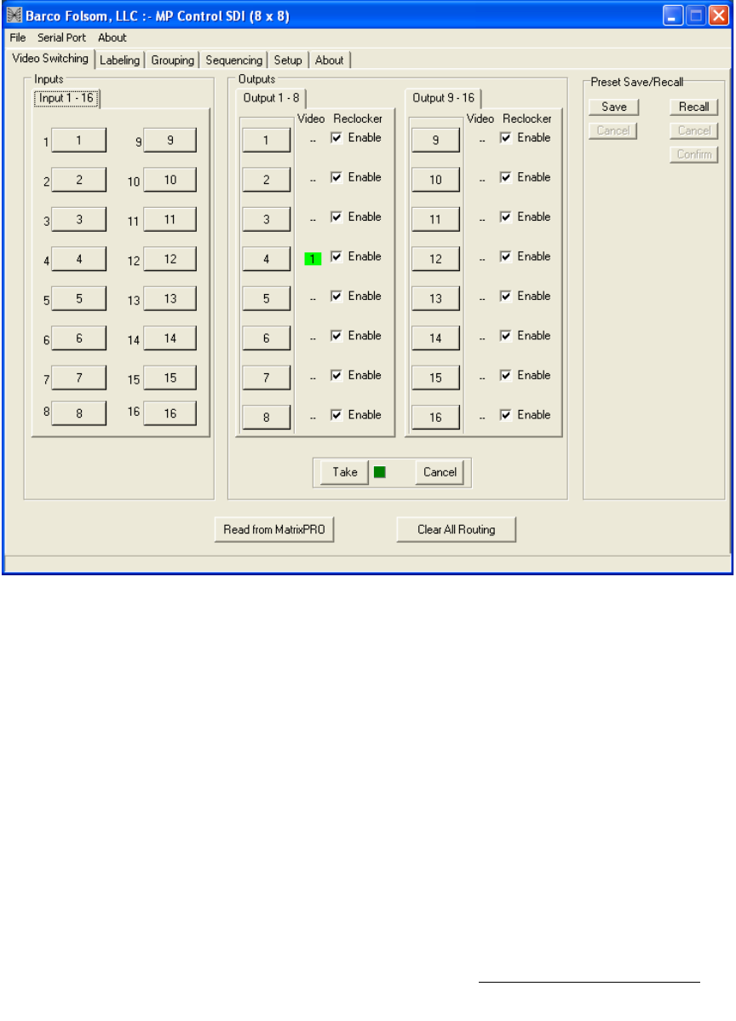Click Cancel next to the Take button
Viewport: 736px width, 1021px height.
pyautogui.click(x=440, y=472)
